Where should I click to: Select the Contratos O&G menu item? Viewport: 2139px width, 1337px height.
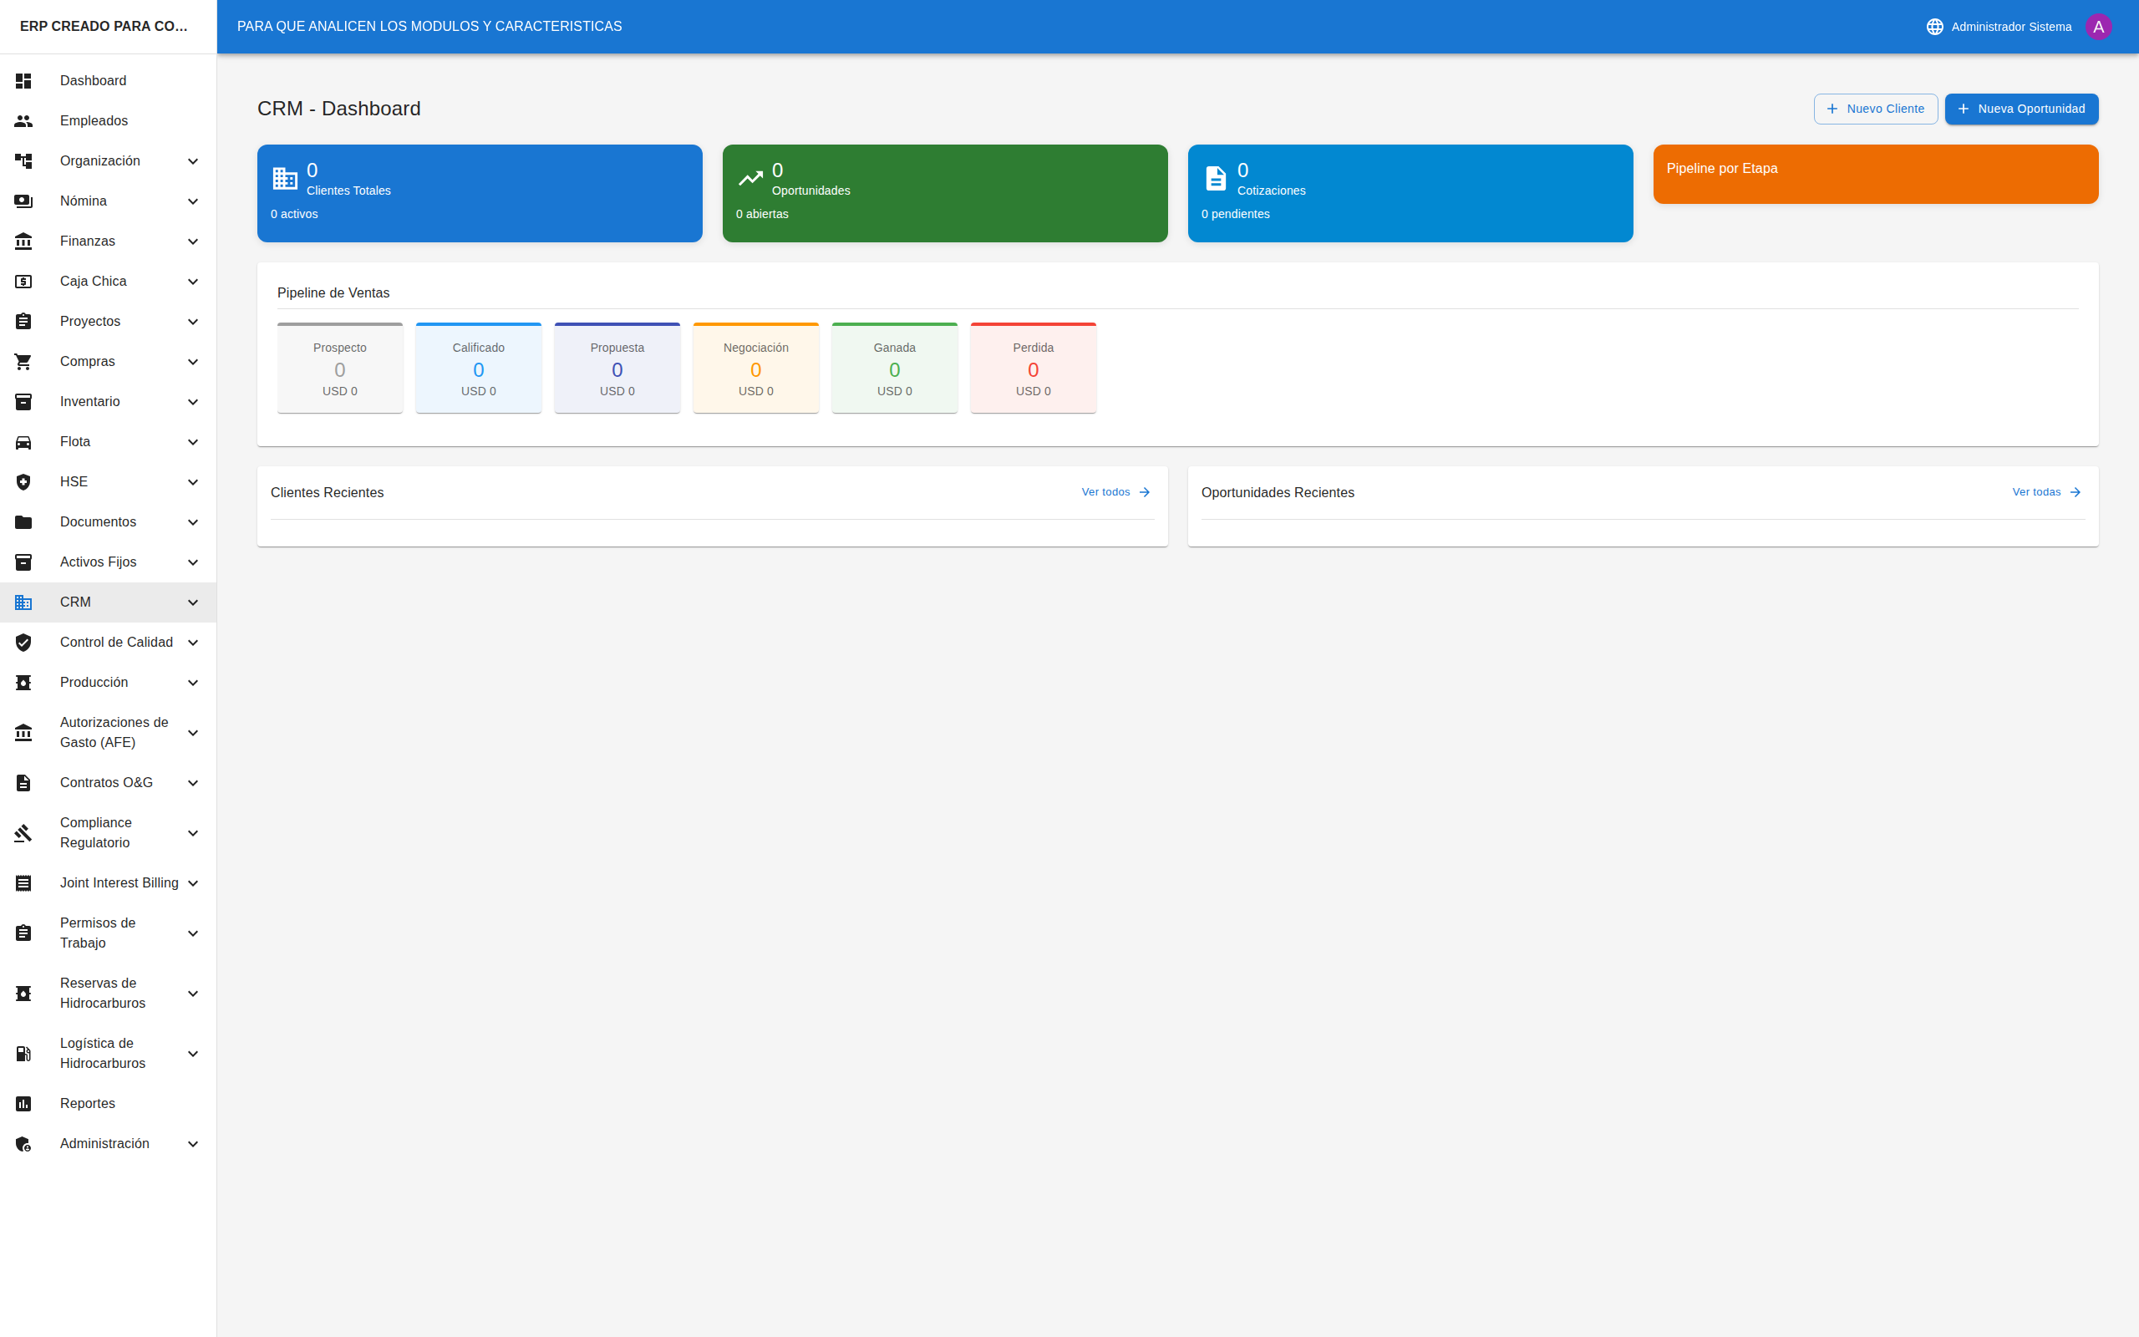(x=108, y=781)
